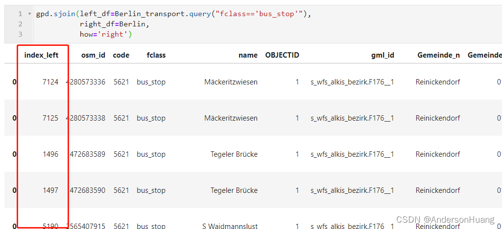Click the osm_id cell 472683589
The image size is (502, 229).
click(x=87, y=154)
